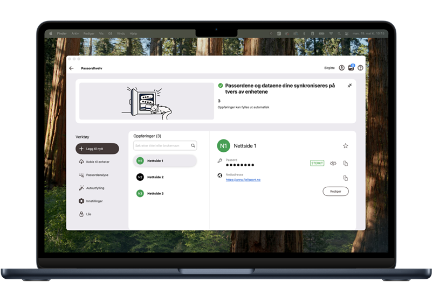Open the fjellsport.no web address link
The width and height of the screenshot is (433, 282).
click(x=243, y=180)
